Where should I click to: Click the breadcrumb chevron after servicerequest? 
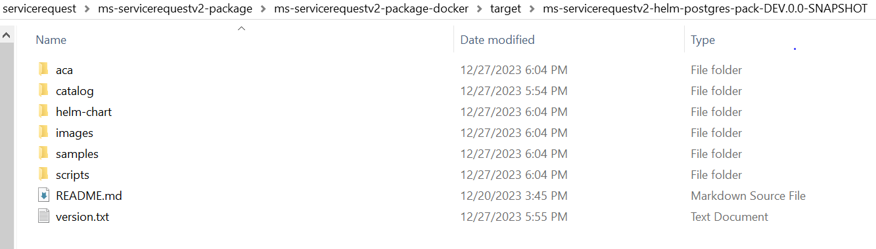click(87, 9)
